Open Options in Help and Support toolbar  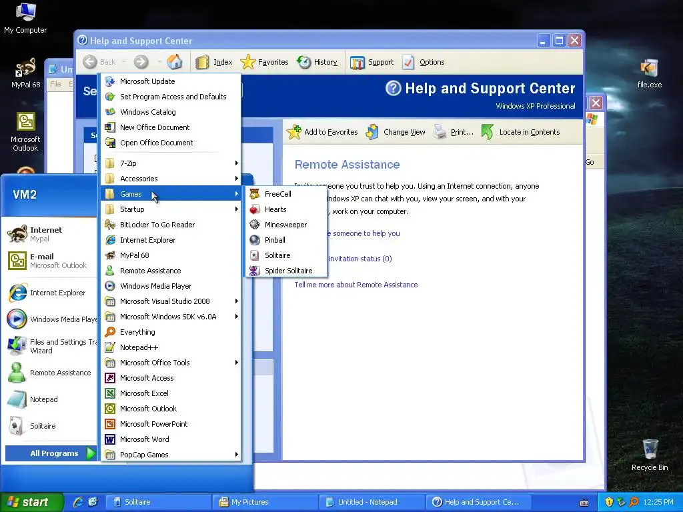[424, 62]
